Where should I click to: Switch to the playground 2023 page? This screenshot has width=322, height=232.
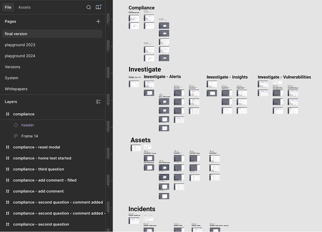[x=20, y=45]
